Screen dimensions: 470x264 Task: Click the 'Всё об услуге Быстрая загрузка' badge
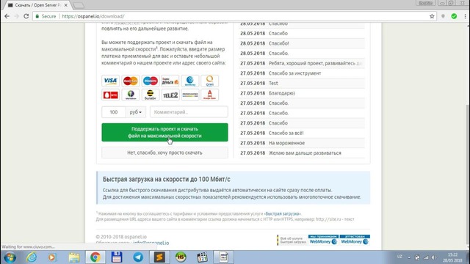(x=292, y=240)
